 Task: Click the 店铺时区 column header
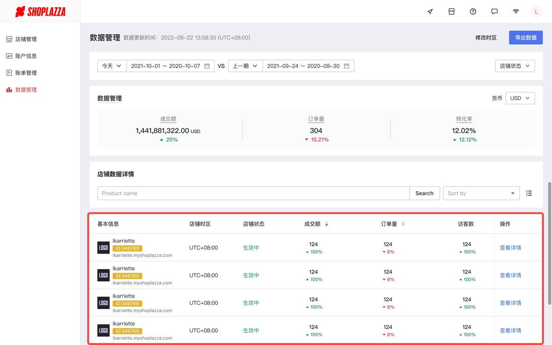[200, 224]
